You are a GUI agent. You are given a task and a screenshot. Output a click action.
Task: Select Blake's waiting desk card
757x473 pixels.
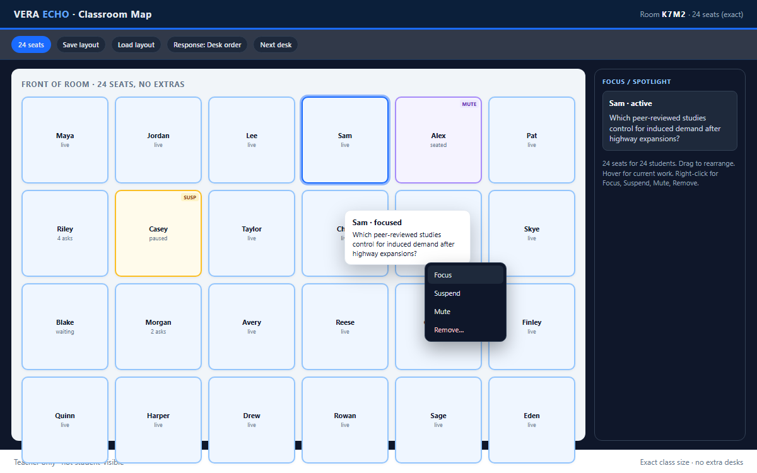click(65, 327)
